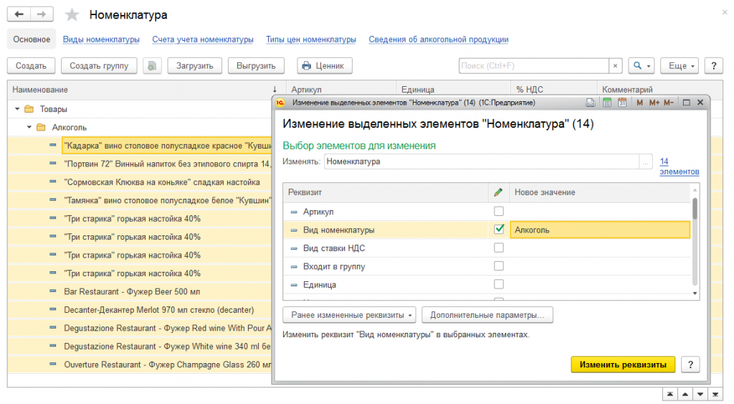Image resolution: width=734 pixels, height=404 pixels.
Task: Clear the search field with the X icon
Action: coord(615,66)
